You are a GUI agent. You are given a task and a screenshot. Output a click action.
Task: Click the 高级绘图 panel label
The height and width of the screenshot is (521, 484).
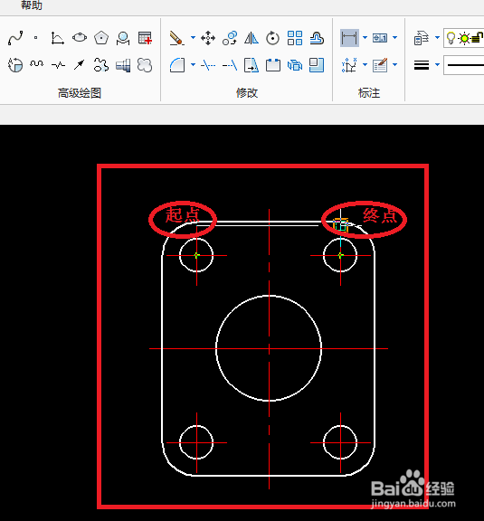(x=80, y=92)
